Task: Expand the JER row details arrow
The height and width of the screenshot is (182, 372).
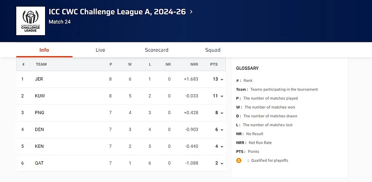Action: (x=222, y=79)
